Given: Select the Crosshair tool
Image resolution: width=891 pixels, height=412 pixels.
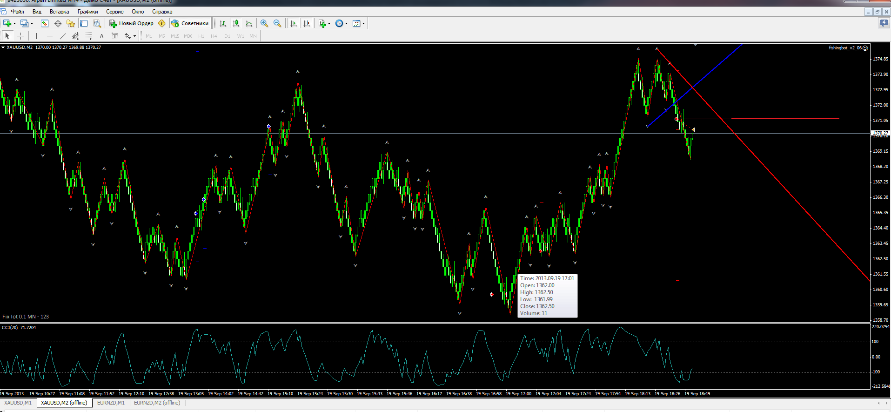Looking at the screenshot, I should (20, 36).
